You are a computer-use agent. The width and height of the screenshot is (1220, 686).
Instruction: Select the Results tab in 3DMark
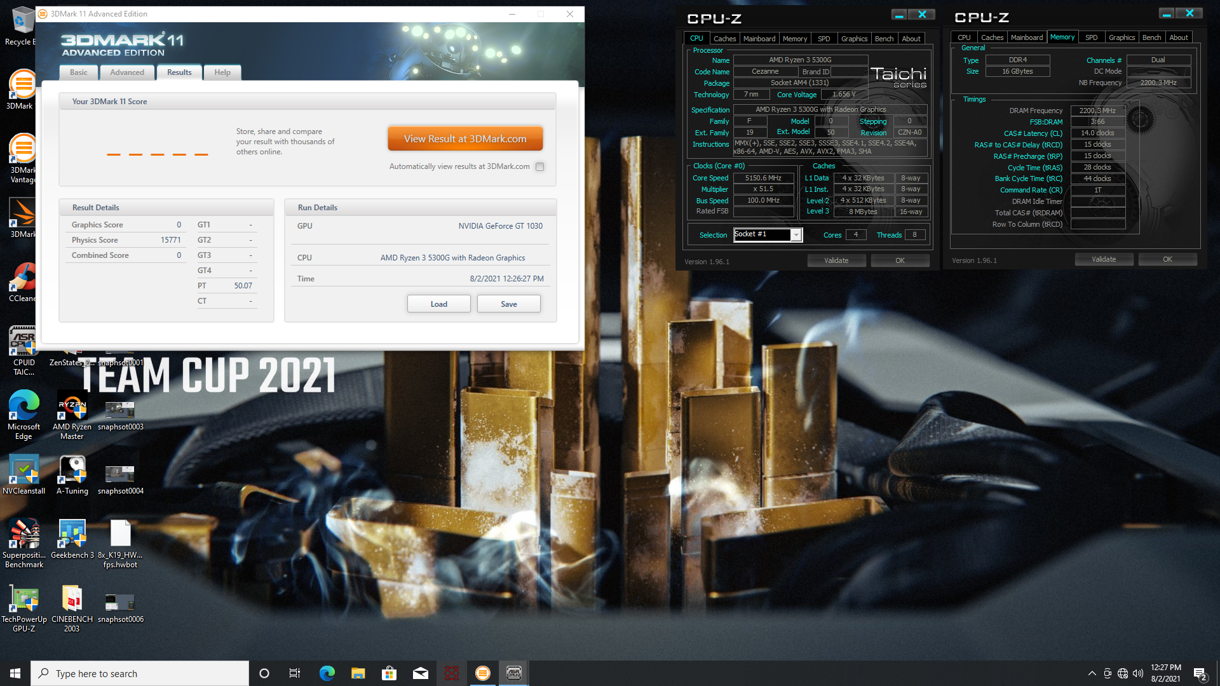click(x=179, y=72)
